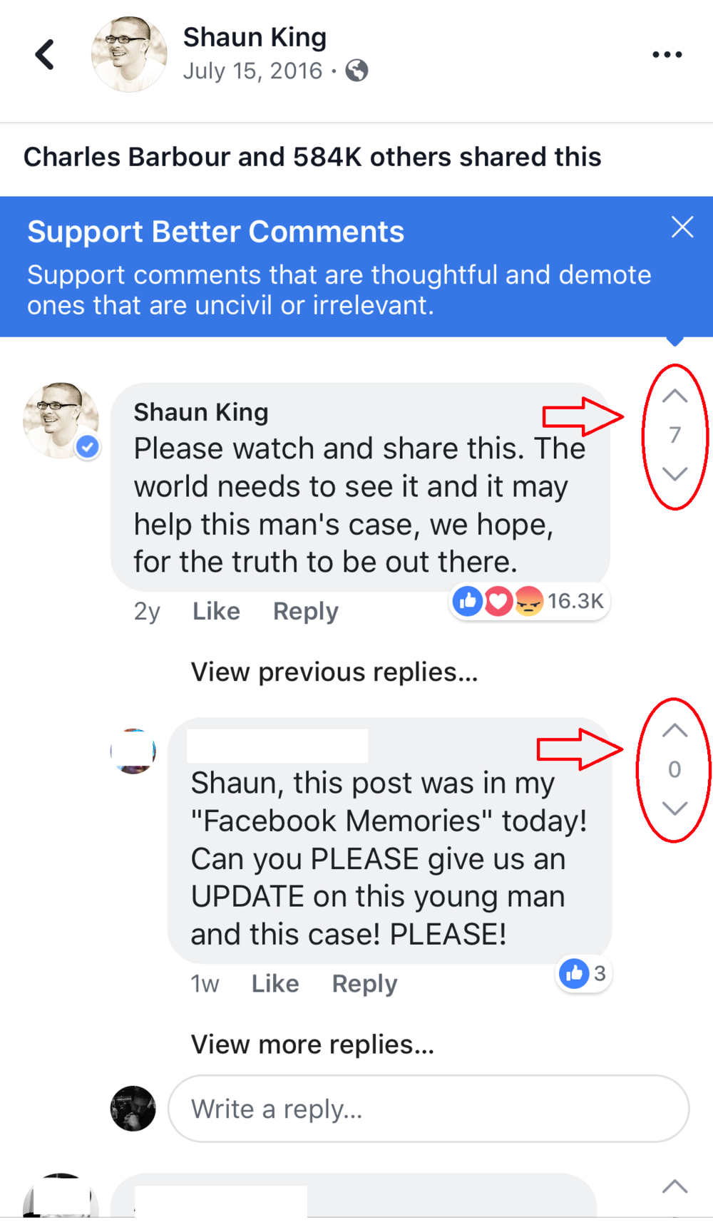Like Shaun King's comment
713x1222 pixels.
(216, 611)
